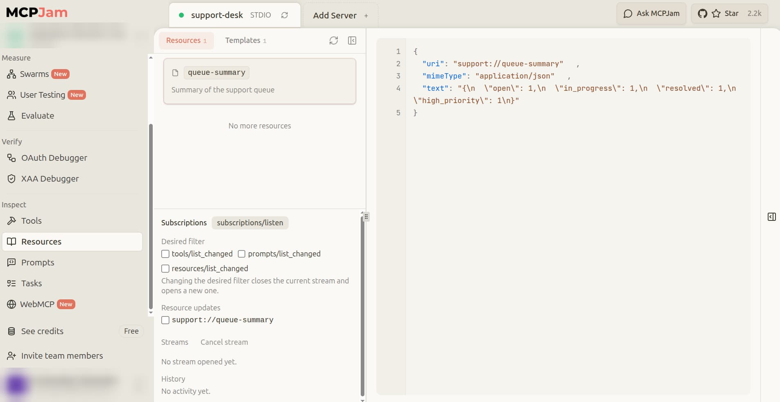Click the GitHub icon in Star button
Screen dimensions: 780x402
click(x=703, y=13)
